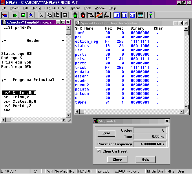Click the SFR window toolbar icon
192x174 pixels.
click(133, 15)
